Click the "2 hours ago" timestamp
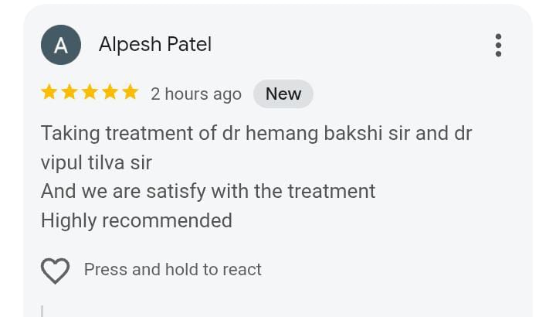The width and height of the screenshot is (556, 317). (x=196, y=94)
